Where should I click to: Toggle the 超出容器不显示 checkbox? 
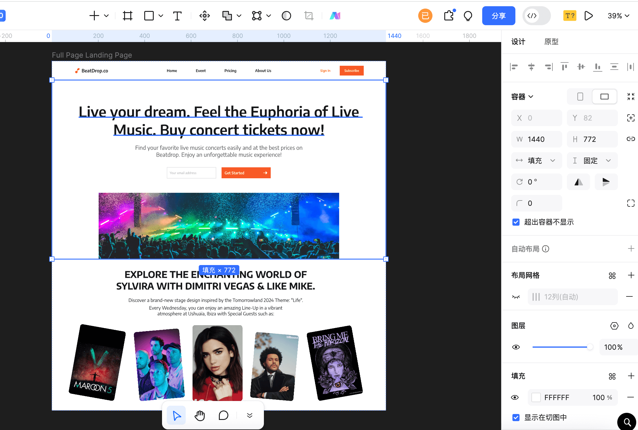click(x=516, y=222)
